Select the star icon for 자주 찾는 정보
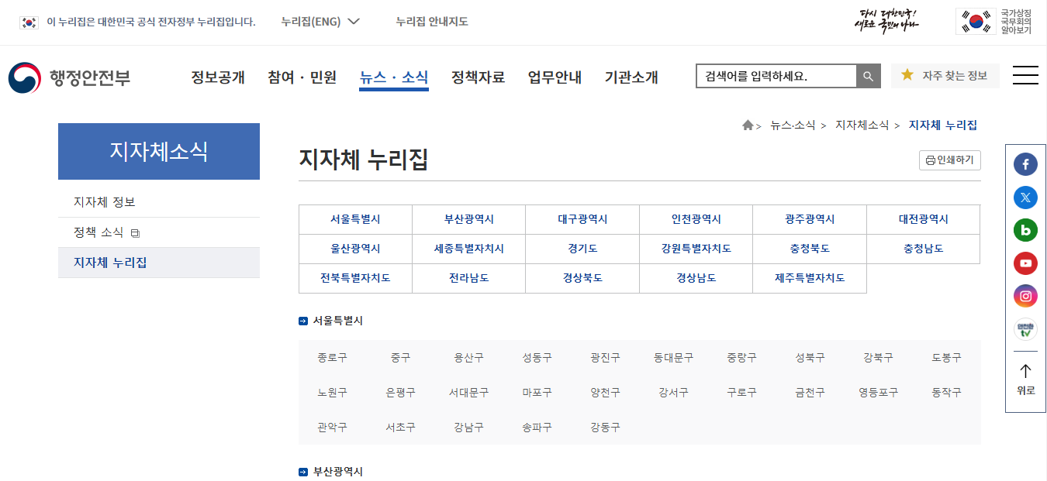 (x=907, y=76)
